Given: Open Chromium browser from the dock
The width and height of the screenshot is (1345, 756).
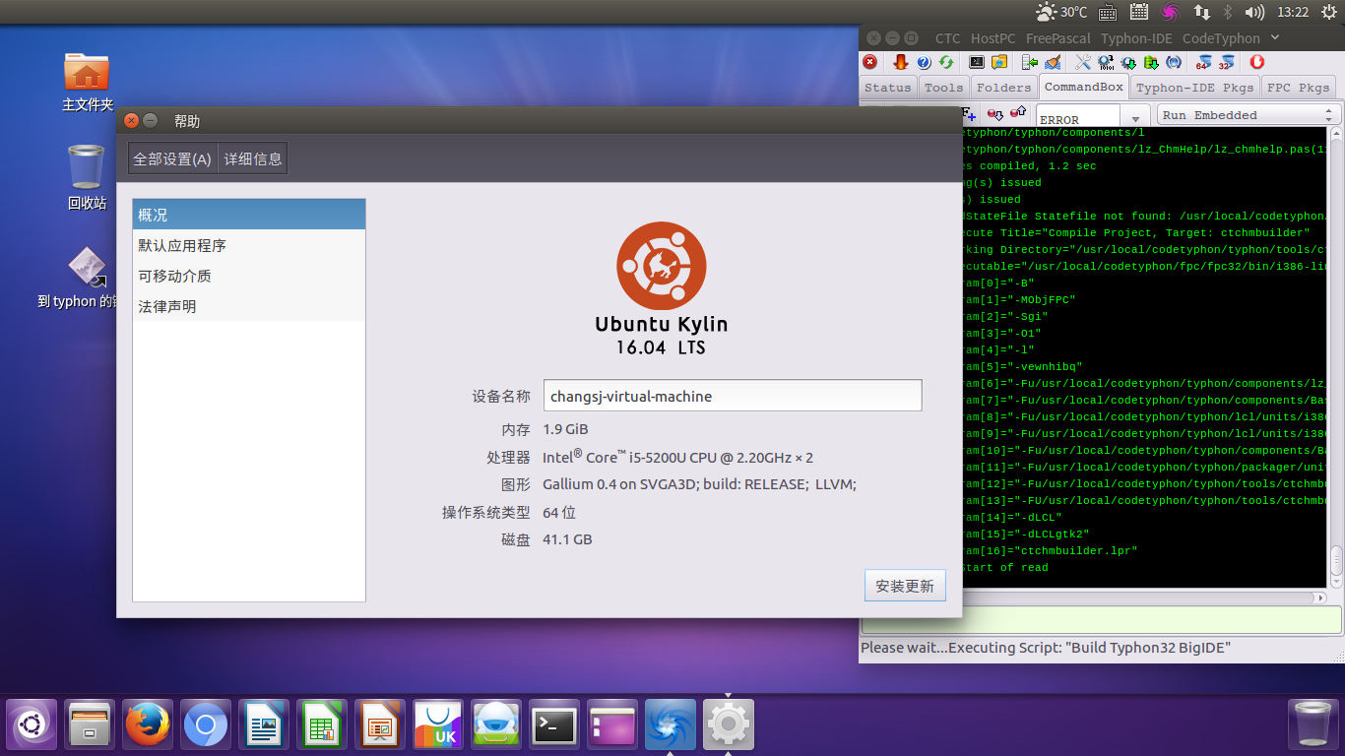Looking at the screenshot, I should tap(206, 725).
